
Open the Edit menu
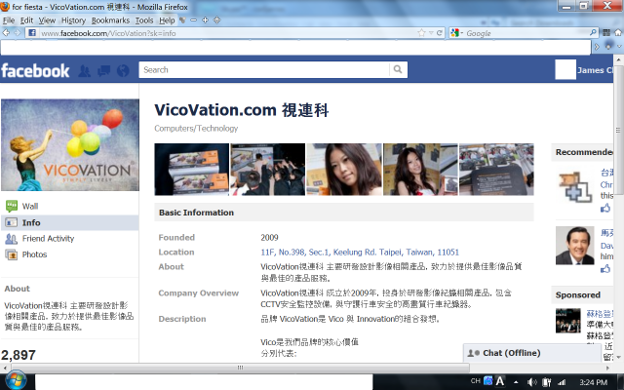point(26,20)
